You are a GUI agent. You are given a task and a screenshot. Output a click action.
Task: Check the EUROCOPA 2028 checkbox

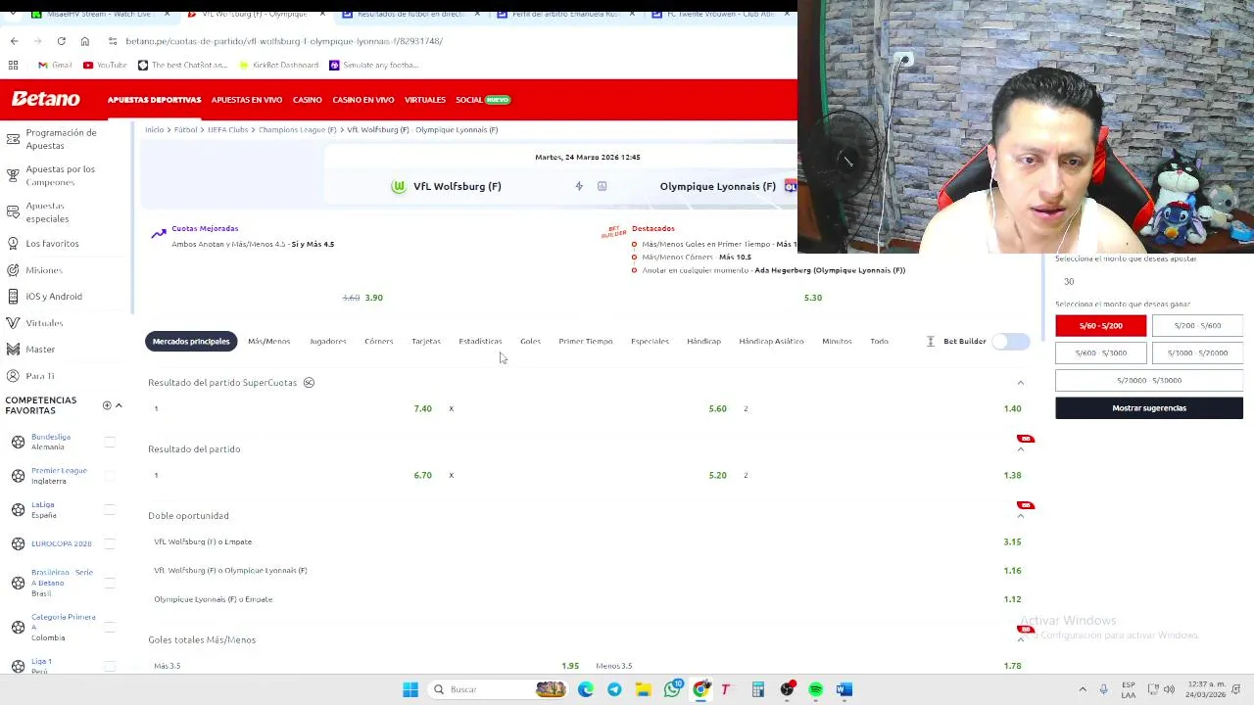pyautogui.click(x=110, y=543)
